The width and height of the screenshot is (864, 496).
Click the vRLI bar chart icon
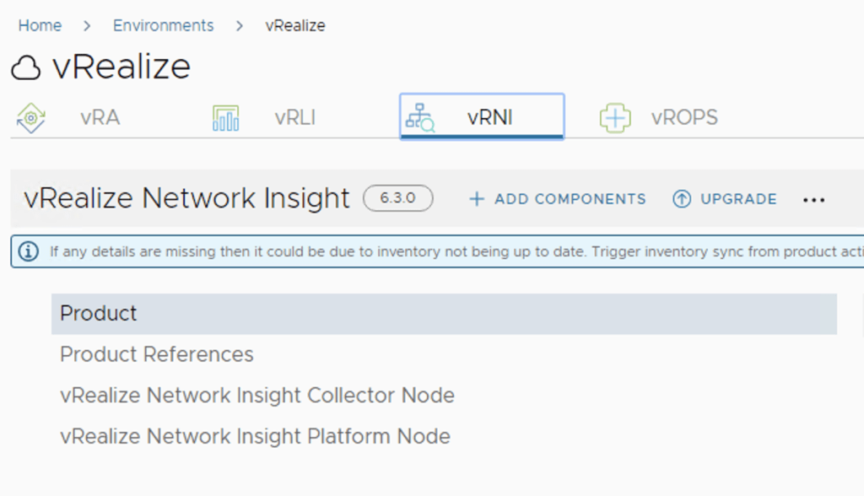[x=225, y=118]
